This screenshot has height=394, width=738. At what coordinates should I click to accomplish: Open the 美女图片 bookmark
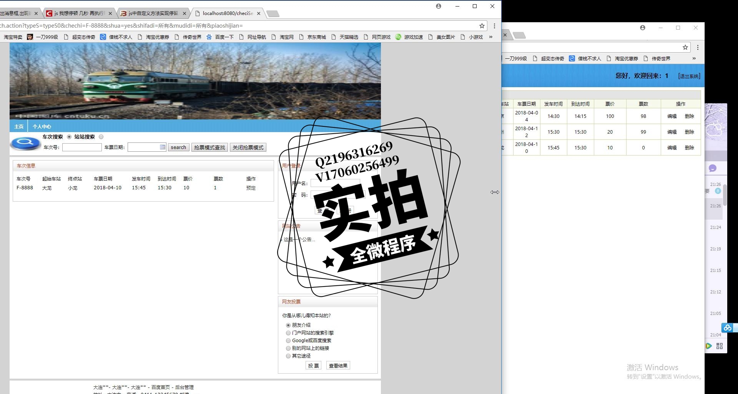tap(441, 37)
